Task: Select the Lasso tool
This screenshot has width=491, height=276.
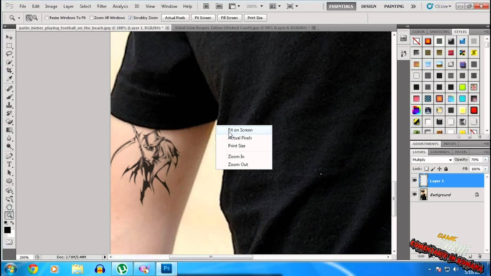Action: [10, 54]
